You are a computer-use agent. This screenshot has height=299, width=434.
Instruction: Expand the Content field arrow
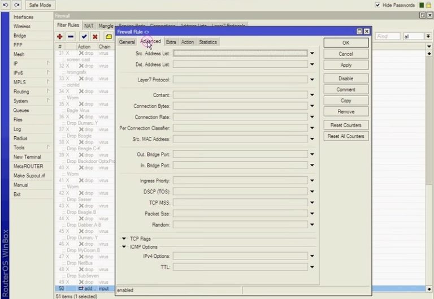tap(312, 95)
